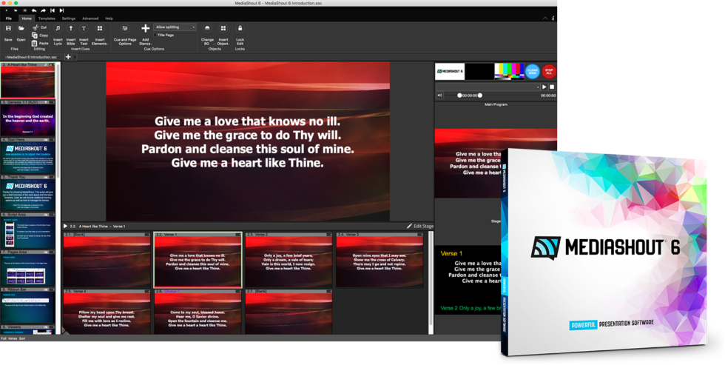Mute audio using the speaker icon
Image resolution: width=725 pixels, height=365 pixels.
pyautogui.click(x=439, y=96)
